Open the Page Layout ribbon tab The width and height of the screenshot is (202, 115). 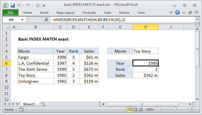[65, 13]
